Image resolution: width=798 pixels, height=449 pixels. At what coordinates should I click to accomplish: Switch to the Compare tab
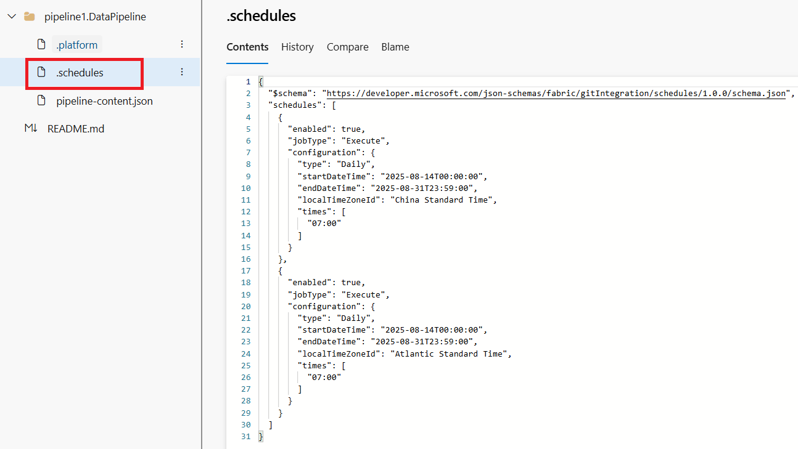tap(348, 47)
